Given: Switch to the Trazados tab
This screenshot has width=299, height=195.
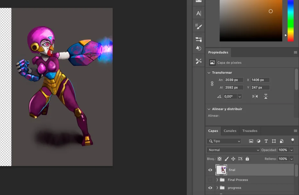Looking at the screenshot, I should [x=250, y=131].
